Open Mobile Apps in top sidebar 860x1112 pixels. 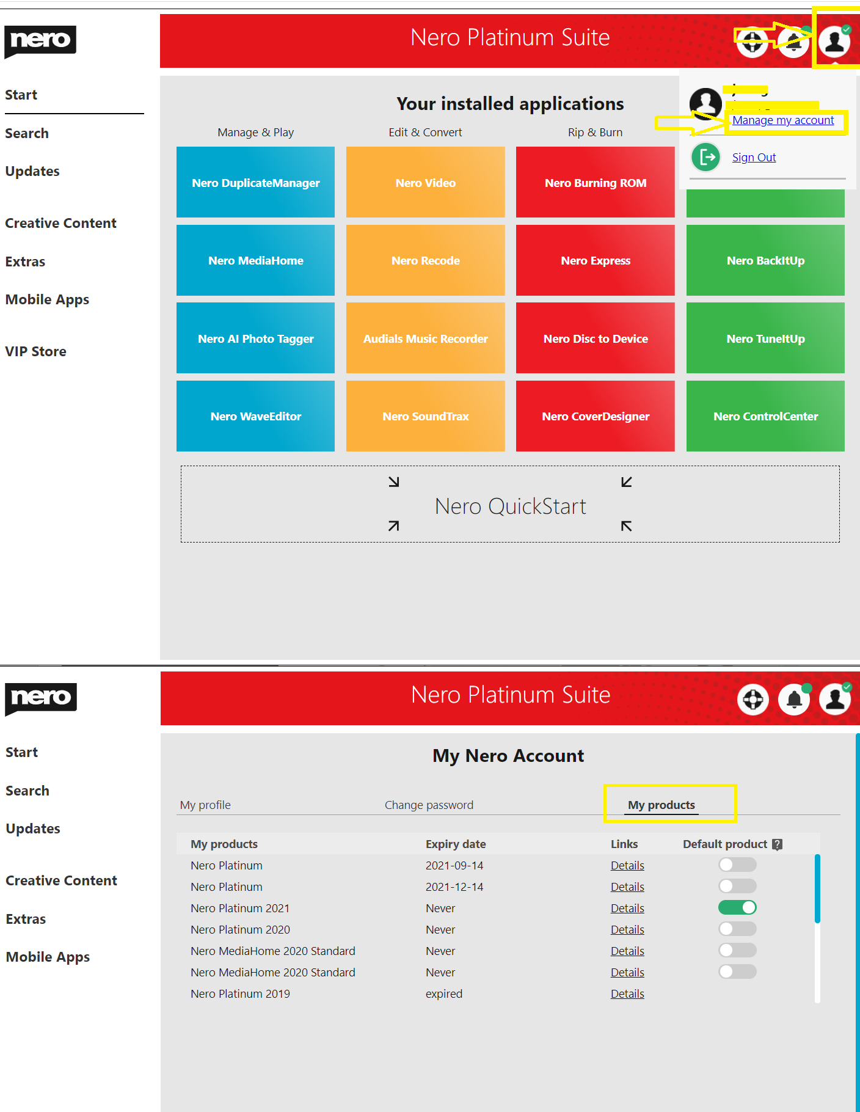pyautogui.click(x=47, y=300)
